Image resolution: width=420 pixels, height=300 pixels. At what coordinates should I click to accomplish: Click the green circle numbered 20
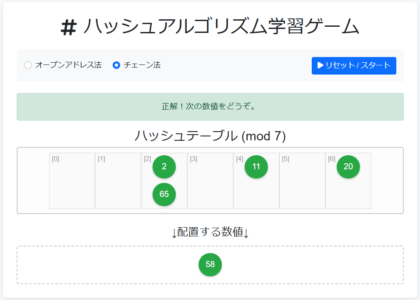coord(348,167)
